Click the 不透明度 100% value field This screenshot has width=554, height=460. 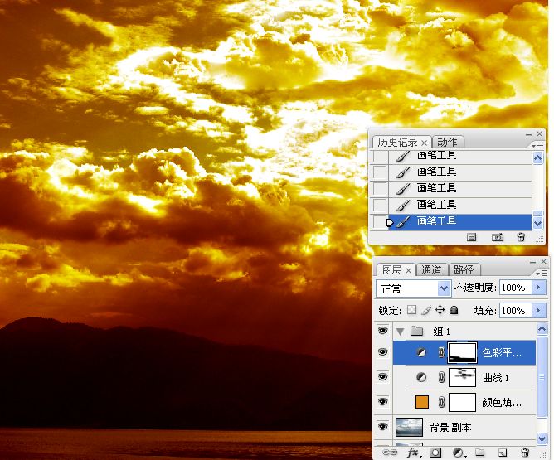516,288
